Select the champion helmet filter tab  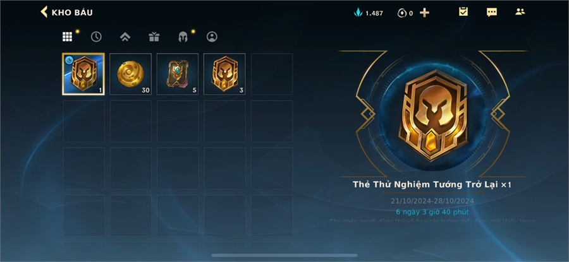click(183, 37)
